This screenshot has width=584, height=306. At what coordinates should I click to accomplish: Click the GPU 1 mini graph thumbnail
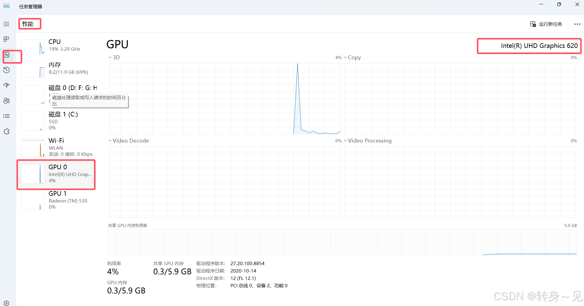coord(33,201)
